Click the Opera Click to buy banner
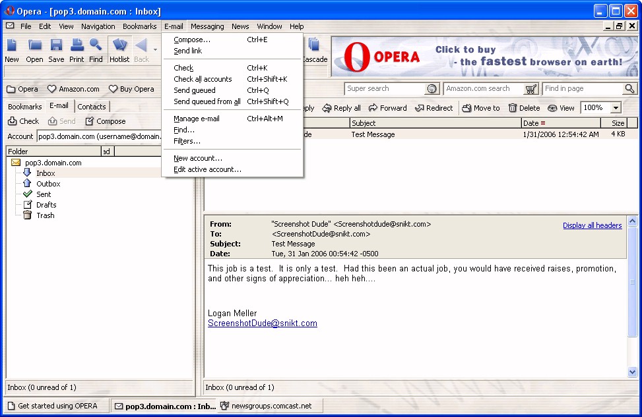The width and height of the screenshot is (642, 417). 484,57
